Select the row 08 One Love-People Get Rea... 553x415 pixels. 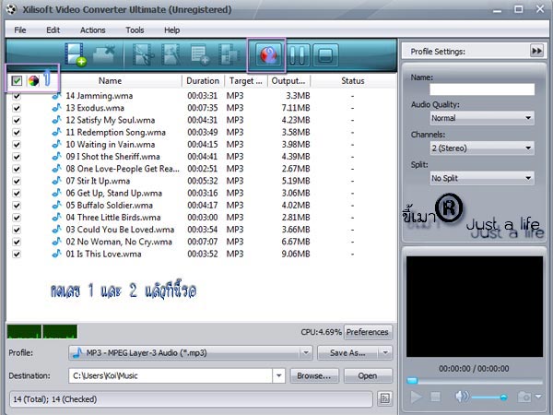201,169
